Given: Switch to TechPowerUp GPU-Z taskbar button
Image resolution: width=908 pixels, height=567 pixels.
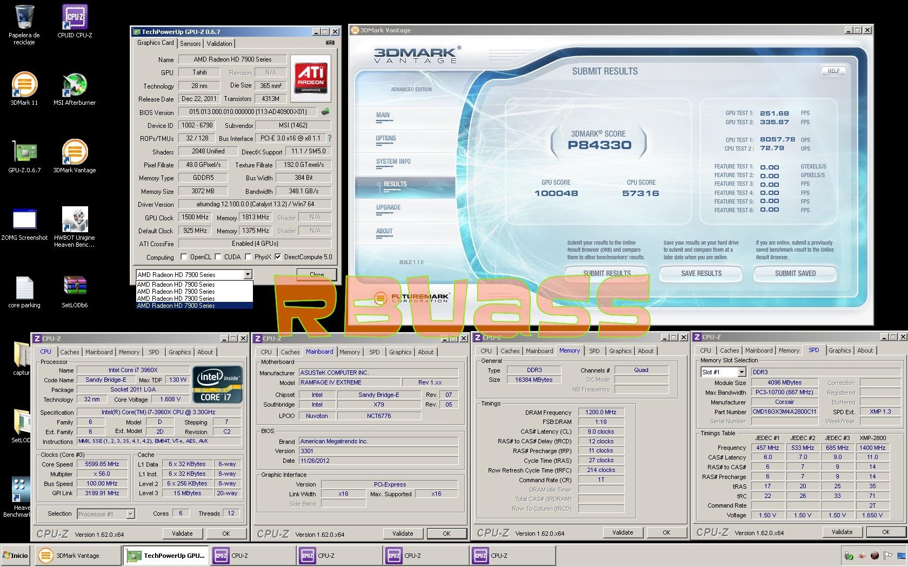Looking at the screenshot, I should (x=165, y=555).
